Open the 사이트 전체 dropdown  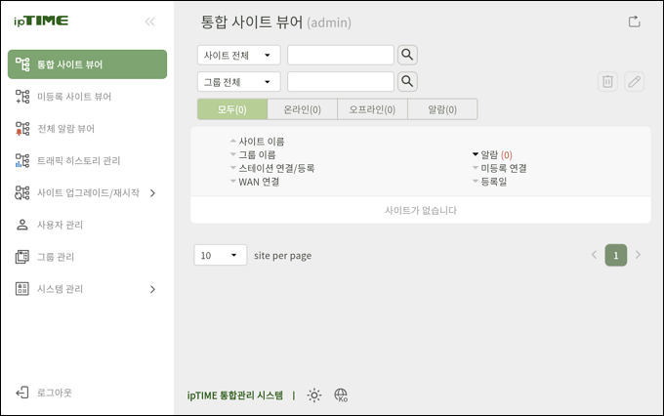pos(238,55)
